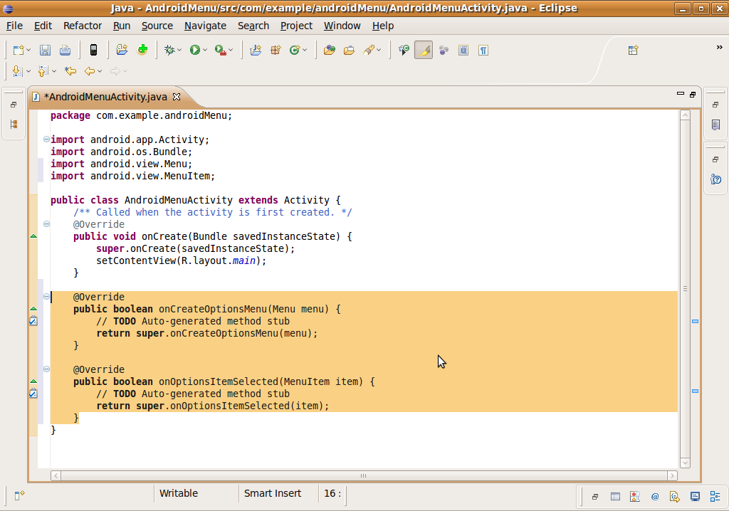Click the Open Task briefcase icon

(x=349, y=51)
